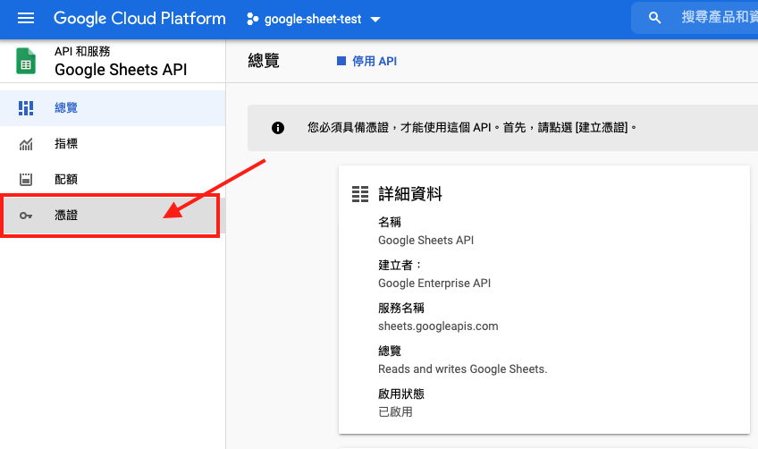
Task: Click the 建立者 label
Action: [400, 265]
